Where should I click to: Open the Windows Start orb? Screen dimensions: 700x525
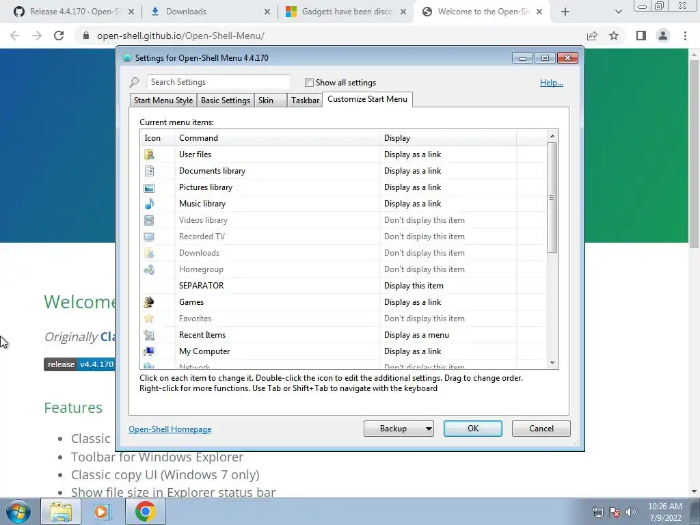[x=18, y=511]
